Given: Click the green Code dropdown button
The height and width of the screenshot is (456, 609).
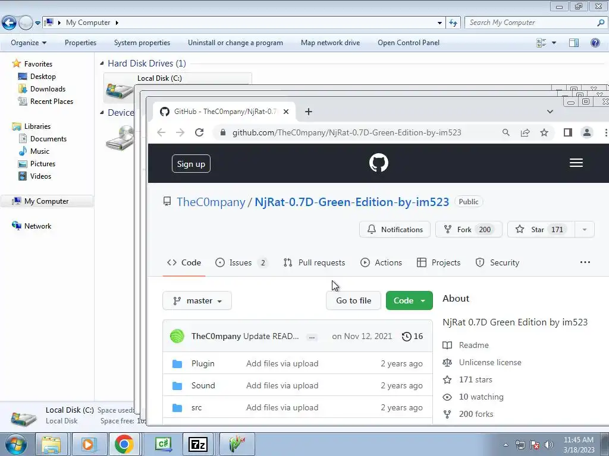Looking at the screenshot, I should [x=409, y=300].
